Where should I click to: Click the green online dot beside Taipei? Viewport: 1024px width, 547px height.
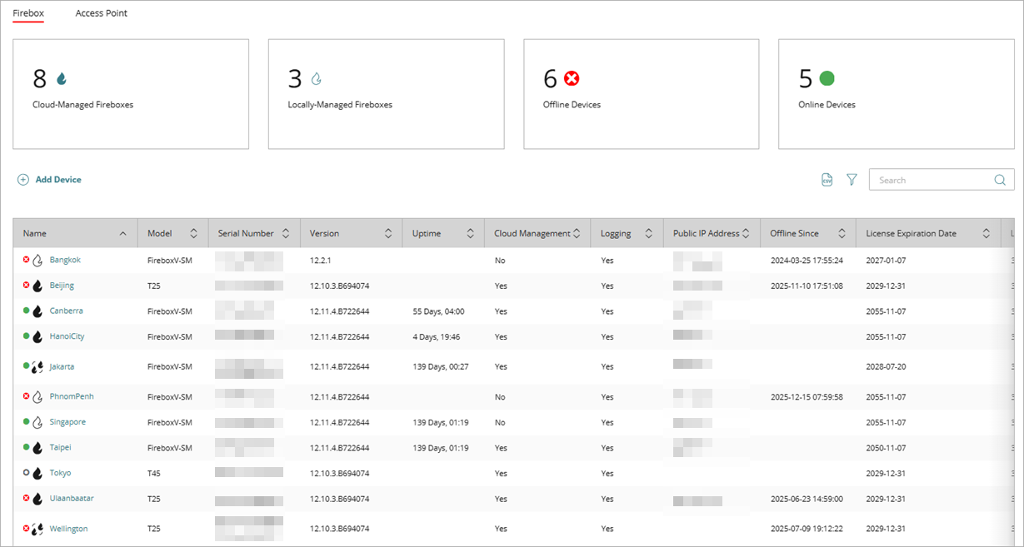point(26,447)
